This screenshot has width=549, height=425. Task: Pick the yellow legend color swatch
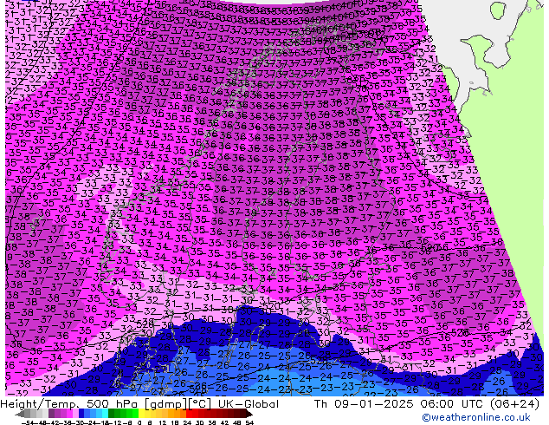[141, 414]
